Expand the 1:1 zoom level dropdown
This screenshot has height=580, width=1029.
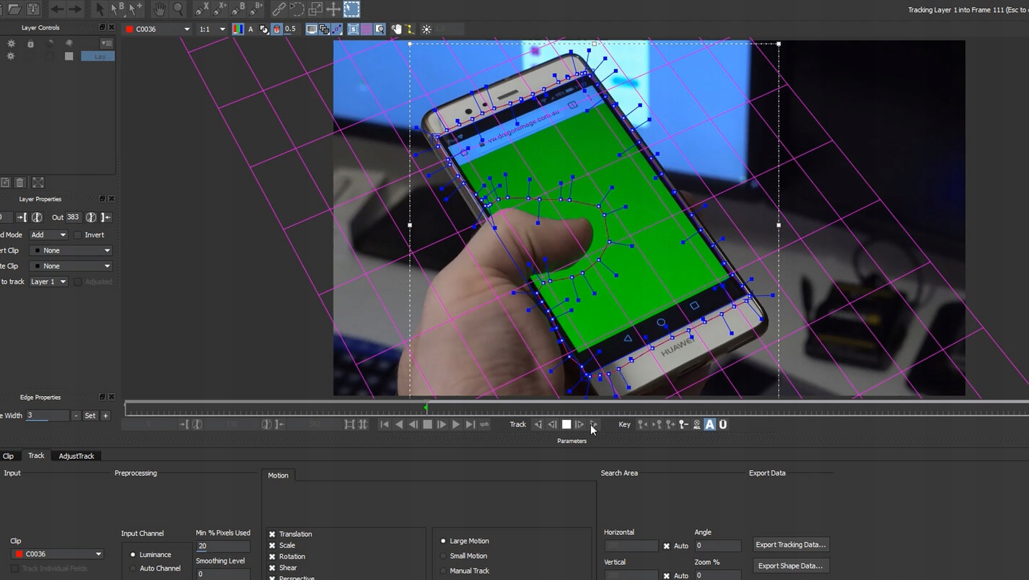click(213, 30)
